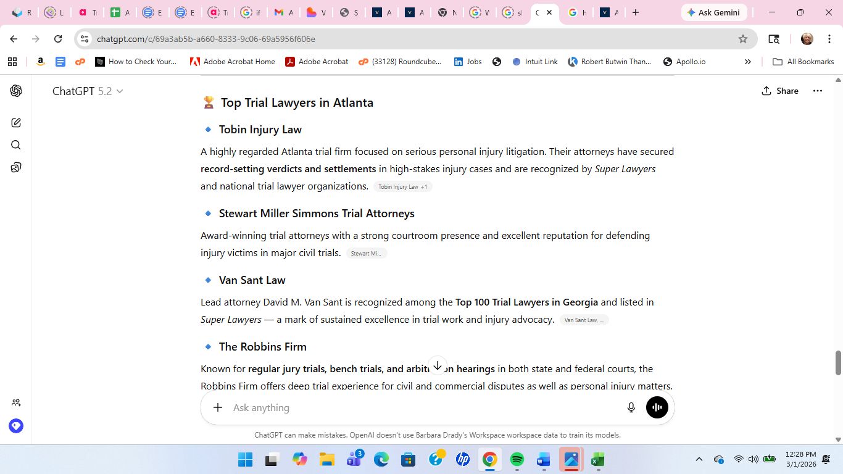Open the ChatGPT logo sidebar icon

16,91
